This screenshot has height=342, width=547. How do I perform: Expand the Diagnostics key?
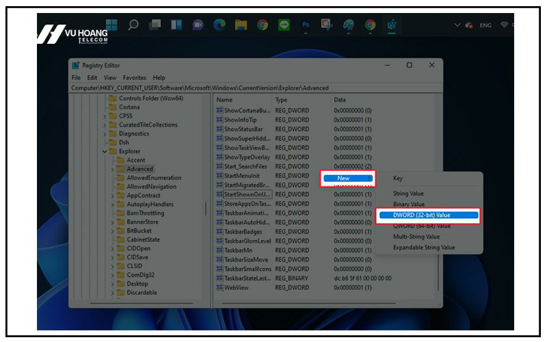click(x=105, y=133)
